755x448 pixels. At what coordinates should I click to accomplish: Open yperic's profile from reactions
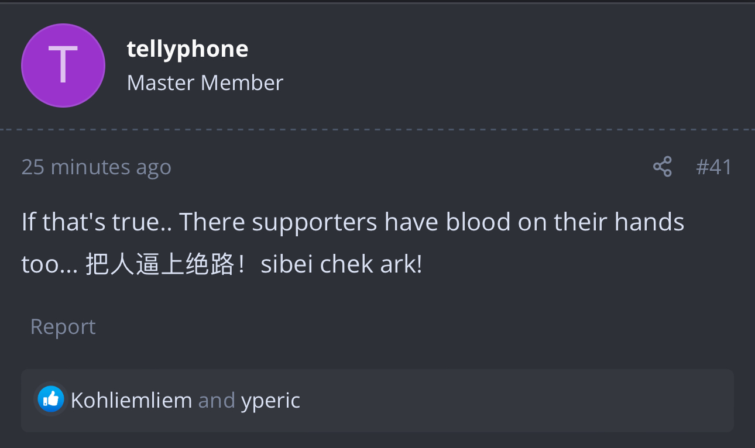pyautogui.click(x=270, y=401)
